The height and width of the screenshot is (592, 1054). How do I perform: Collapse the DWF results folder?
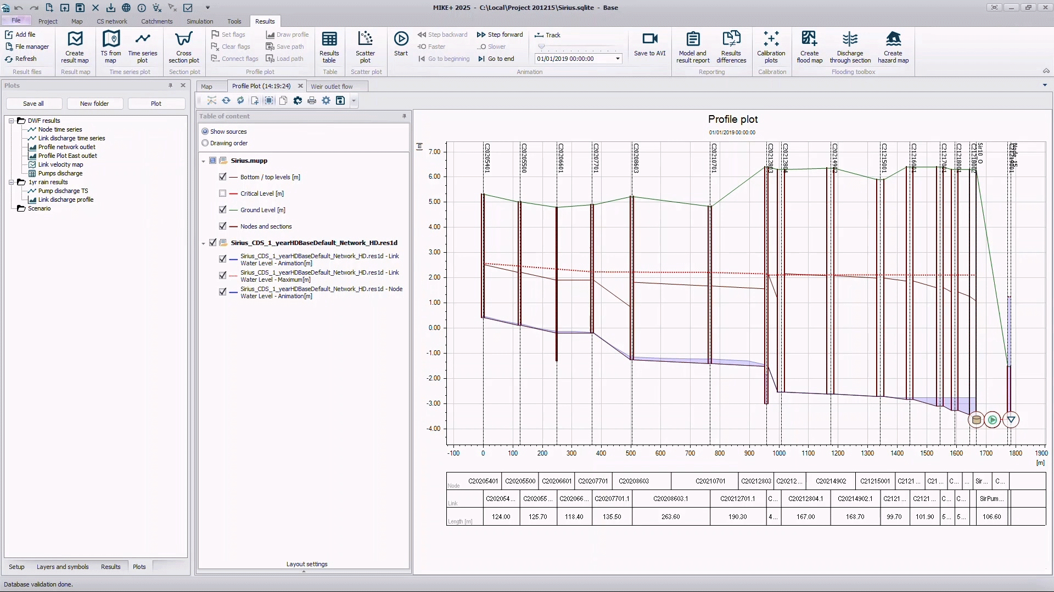tap(11, 121)
